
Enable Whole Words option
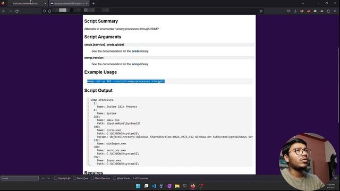point(121,178)
